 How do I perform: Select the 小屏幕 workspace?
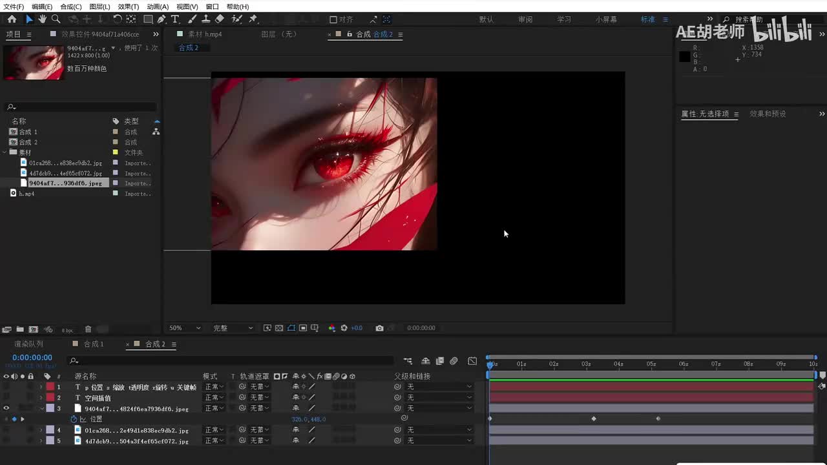(606, 19)
